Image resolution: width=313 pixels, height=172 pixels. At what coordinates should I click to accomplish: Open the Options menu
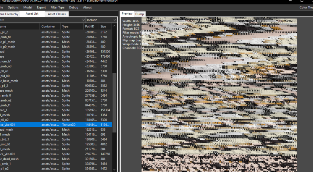(13, 8)
